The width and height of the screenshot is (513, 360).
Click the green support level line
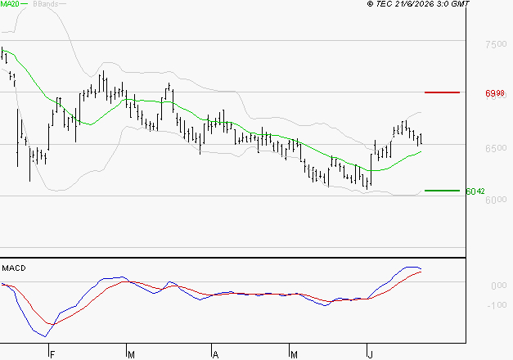pyautogui.click(x=442, y=191)
